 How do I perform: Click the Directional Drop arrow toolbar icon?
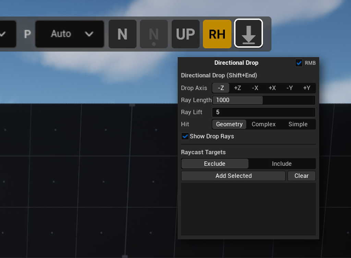pyautogui.click(x=248, y=33)
